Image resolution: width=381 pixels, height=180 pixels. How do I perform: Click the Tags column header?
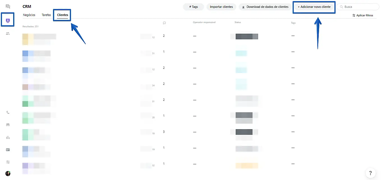point(293,23)
